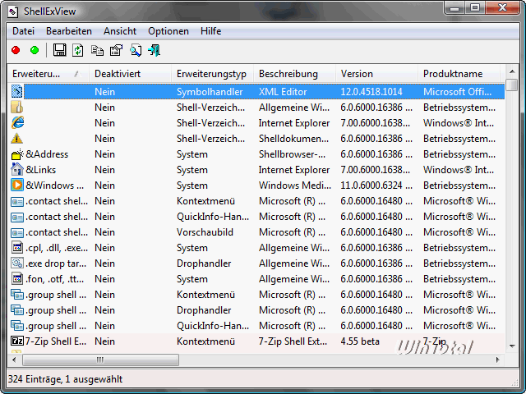Click the 11.0.6000.6324 version cell
The width and height of the screenshot is (526, 394).
(376, 186)
